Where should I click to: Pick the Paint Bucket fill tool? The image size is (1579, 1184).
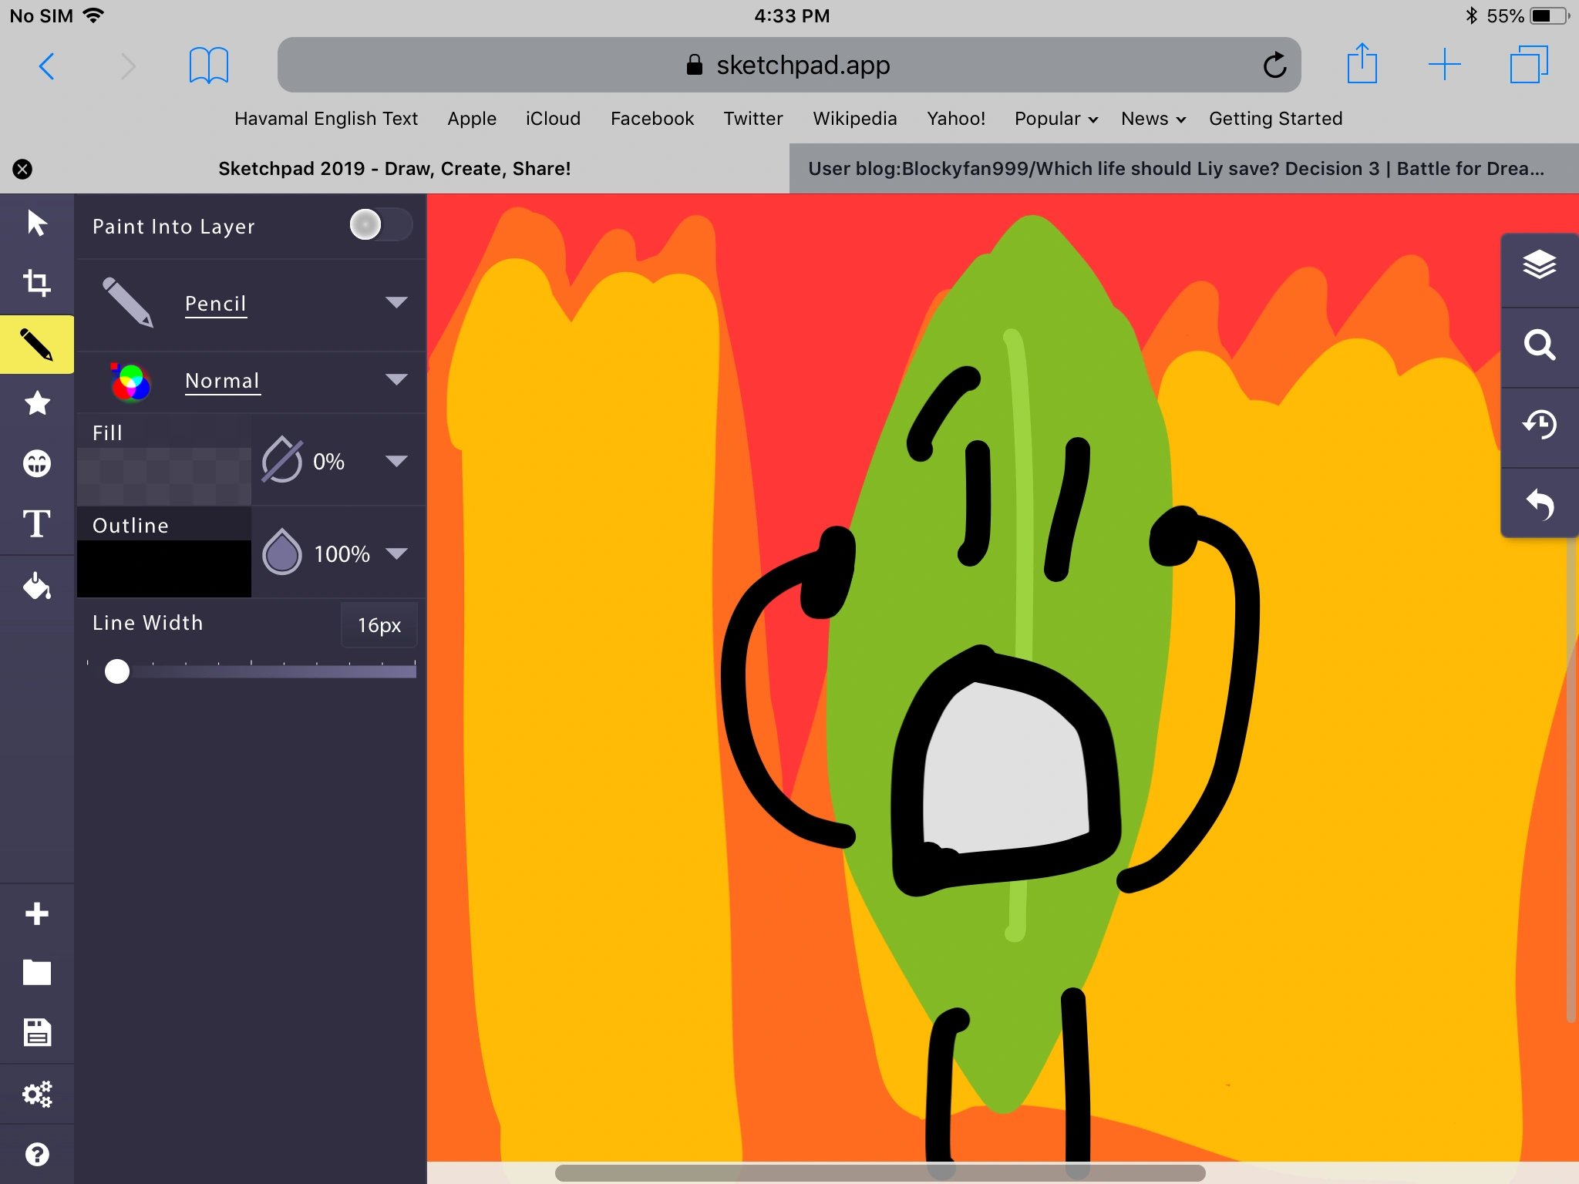[36, 586]
